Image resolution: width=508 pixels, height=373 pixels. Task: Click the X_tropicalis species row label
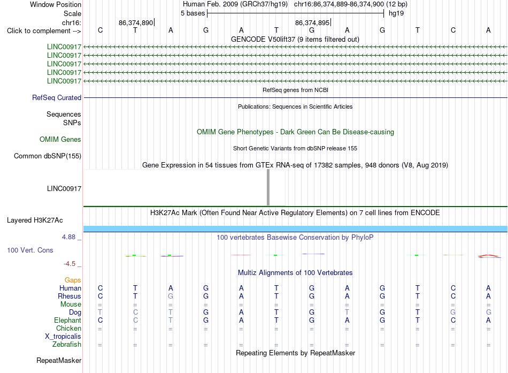(63, 337)
